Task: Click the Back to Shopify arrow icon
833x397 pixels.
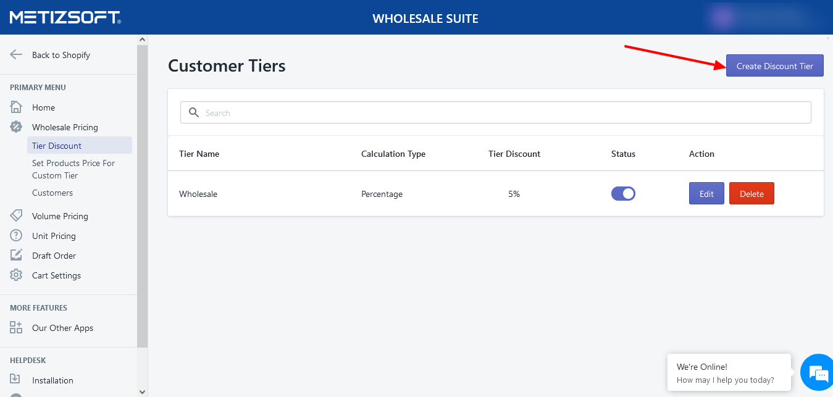Action: 16,55
